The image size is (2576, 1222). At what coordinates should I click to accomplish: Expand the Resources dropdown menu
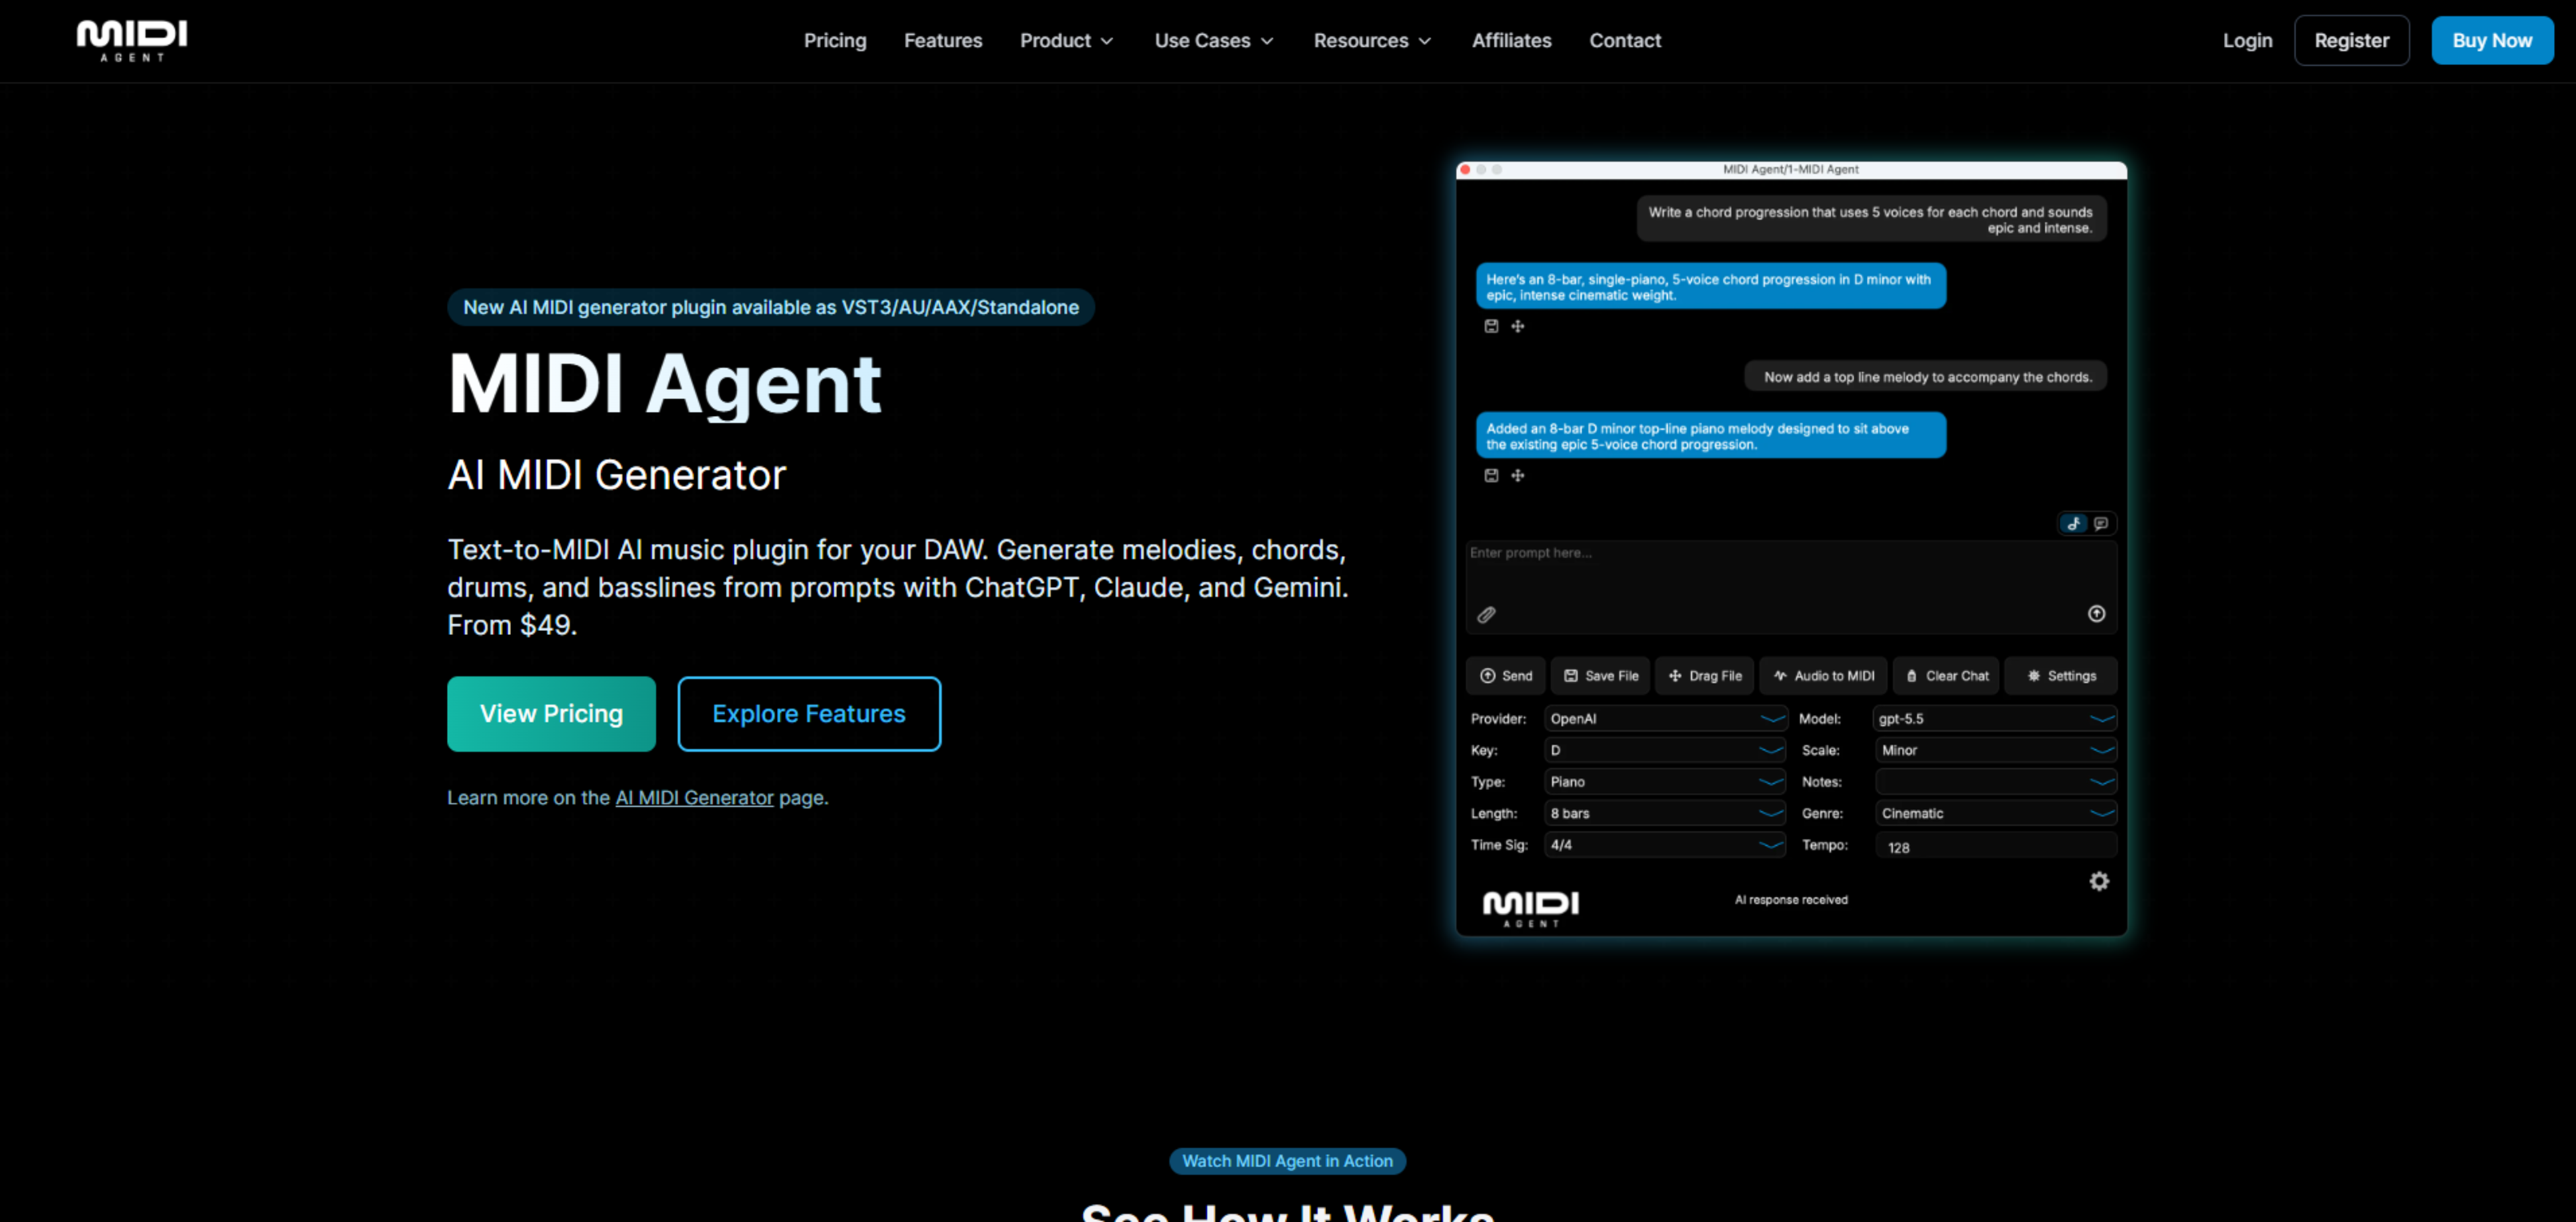(1372, 41)
